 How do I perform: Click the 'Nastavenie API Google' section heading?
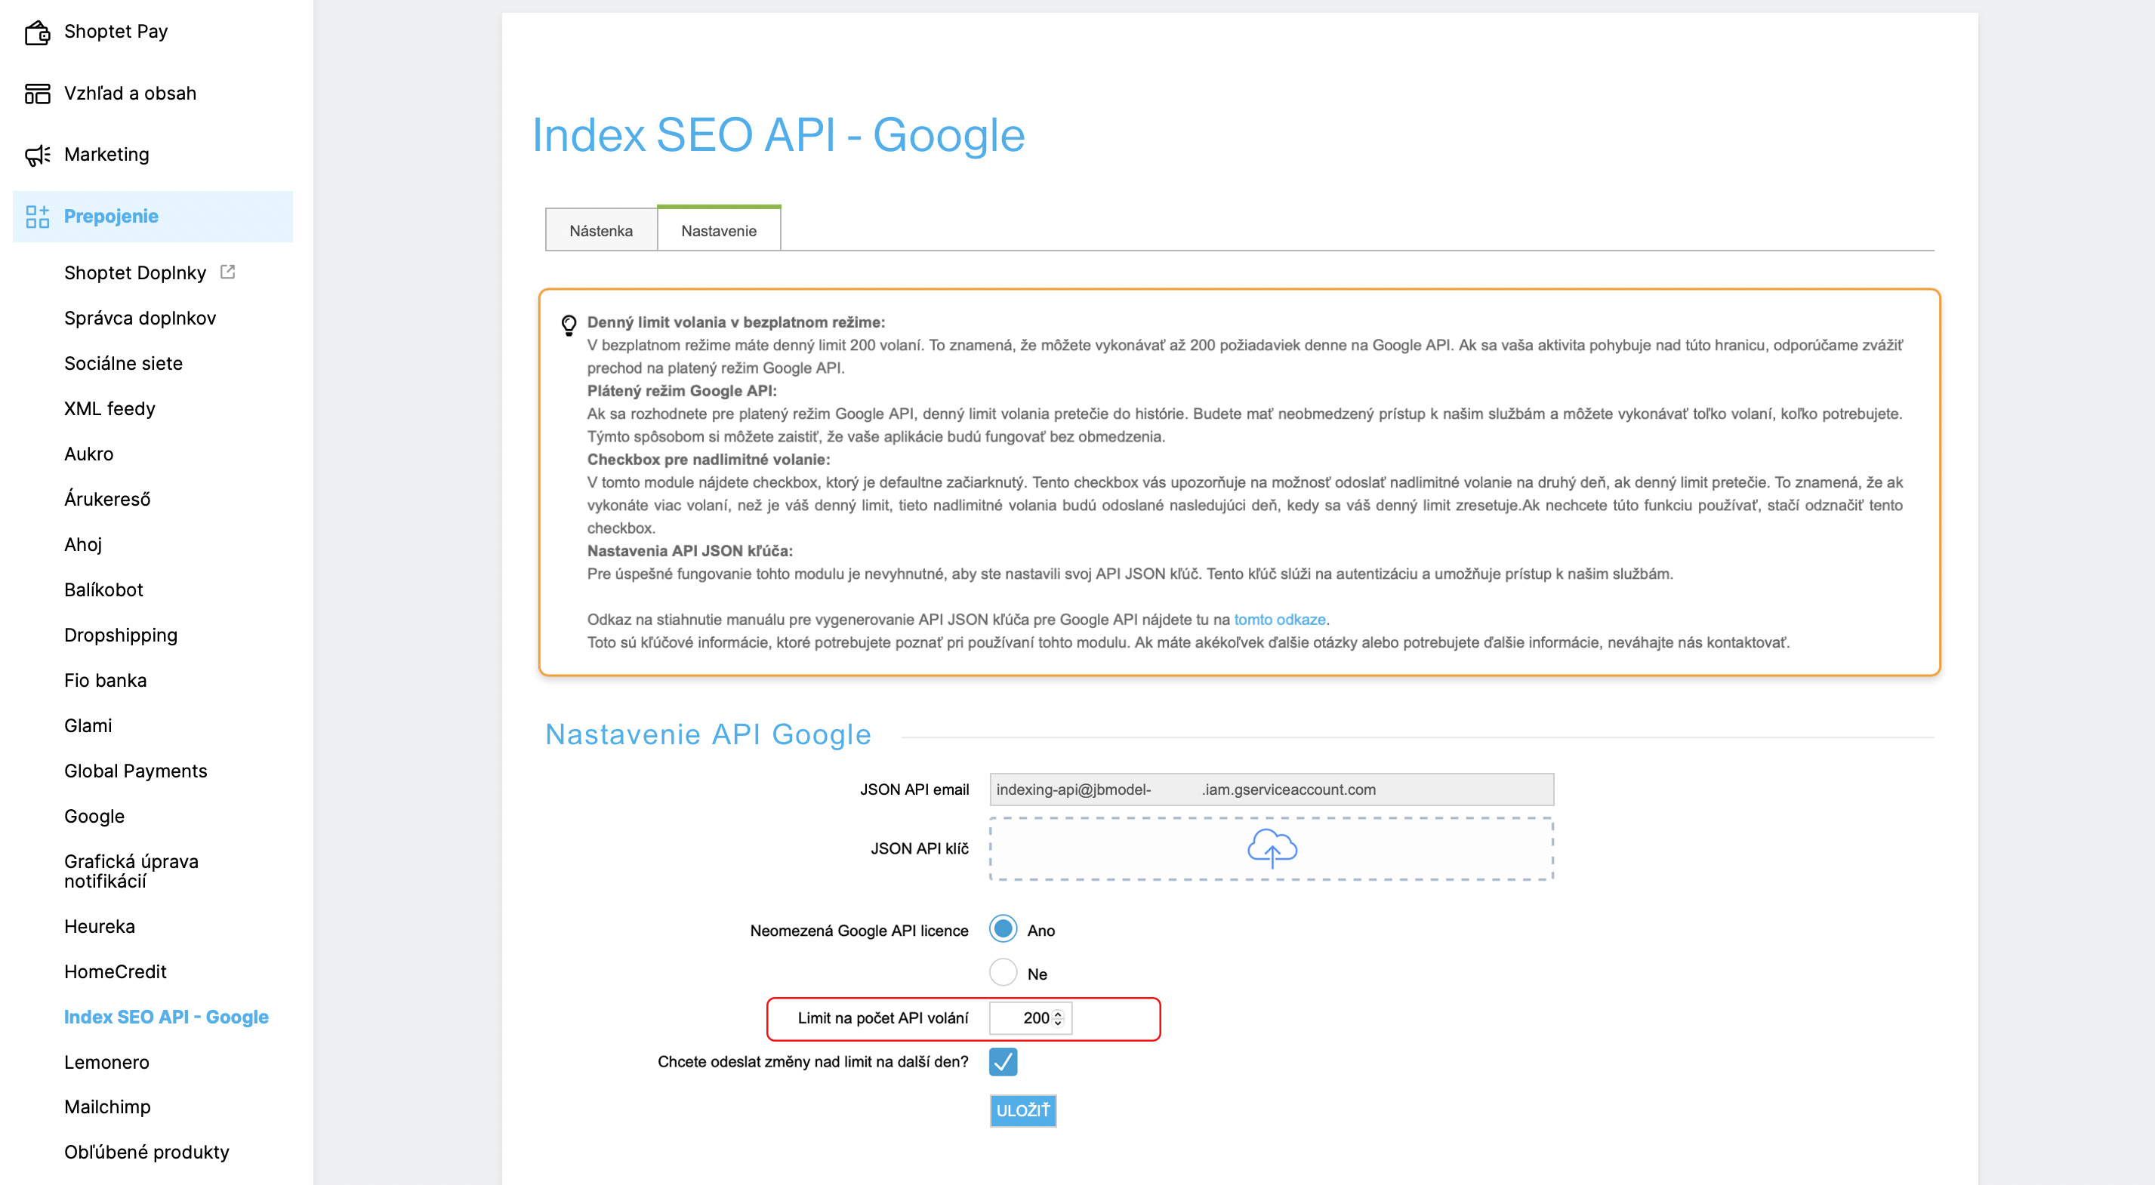pos(708,734)
